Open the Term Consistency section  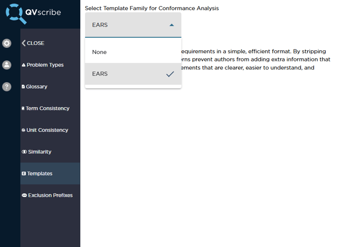point(47,108)
